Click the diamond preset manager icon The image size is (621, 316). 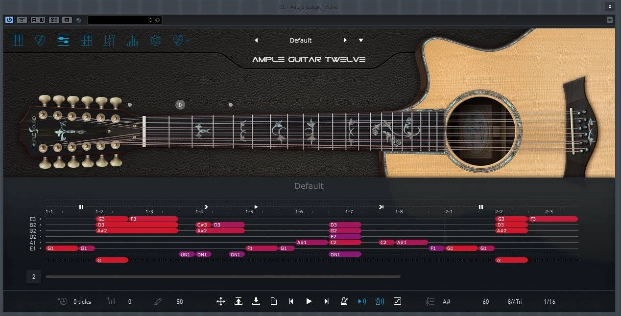(x=157, y=20)
